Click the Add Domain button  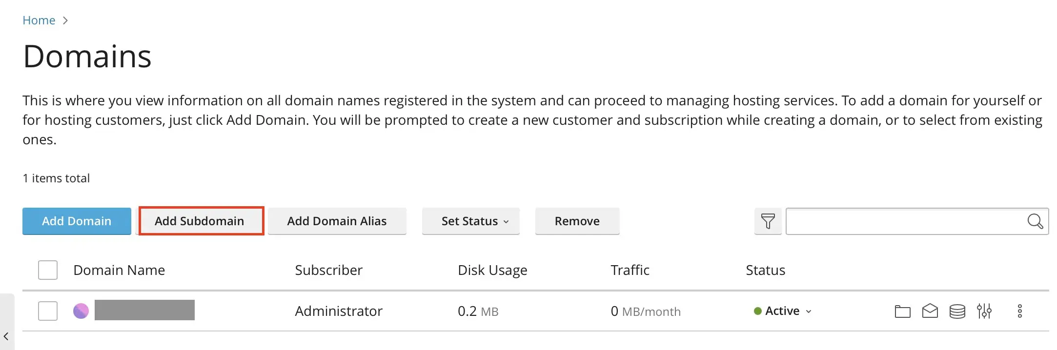click(77, 221)
